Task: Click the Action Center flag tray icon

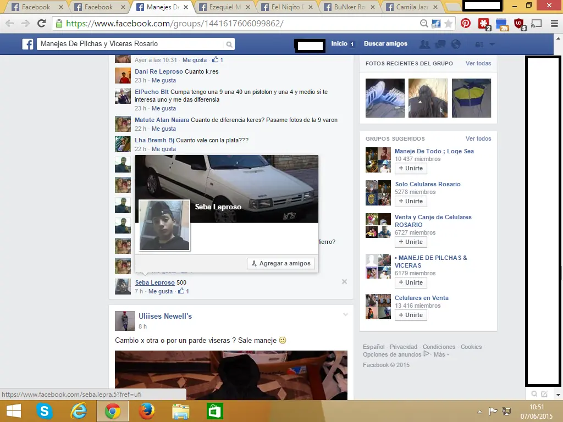Action: point(493,411)
